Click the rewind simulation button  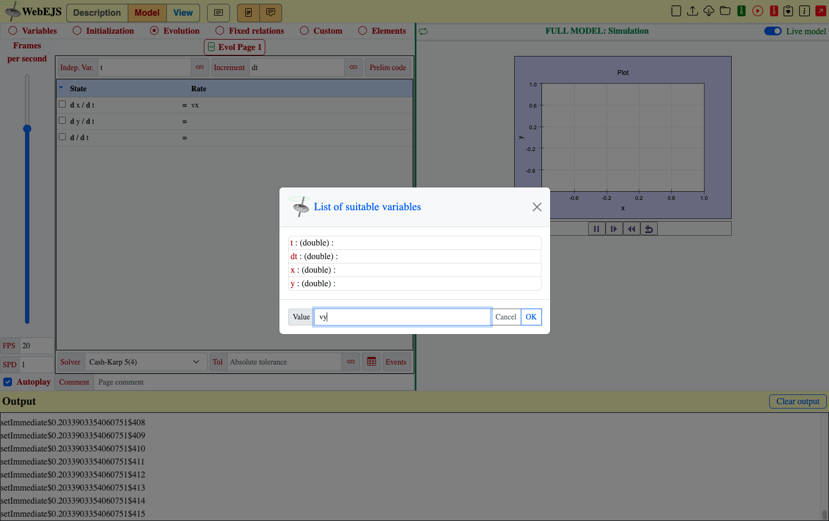coord(632,229)
